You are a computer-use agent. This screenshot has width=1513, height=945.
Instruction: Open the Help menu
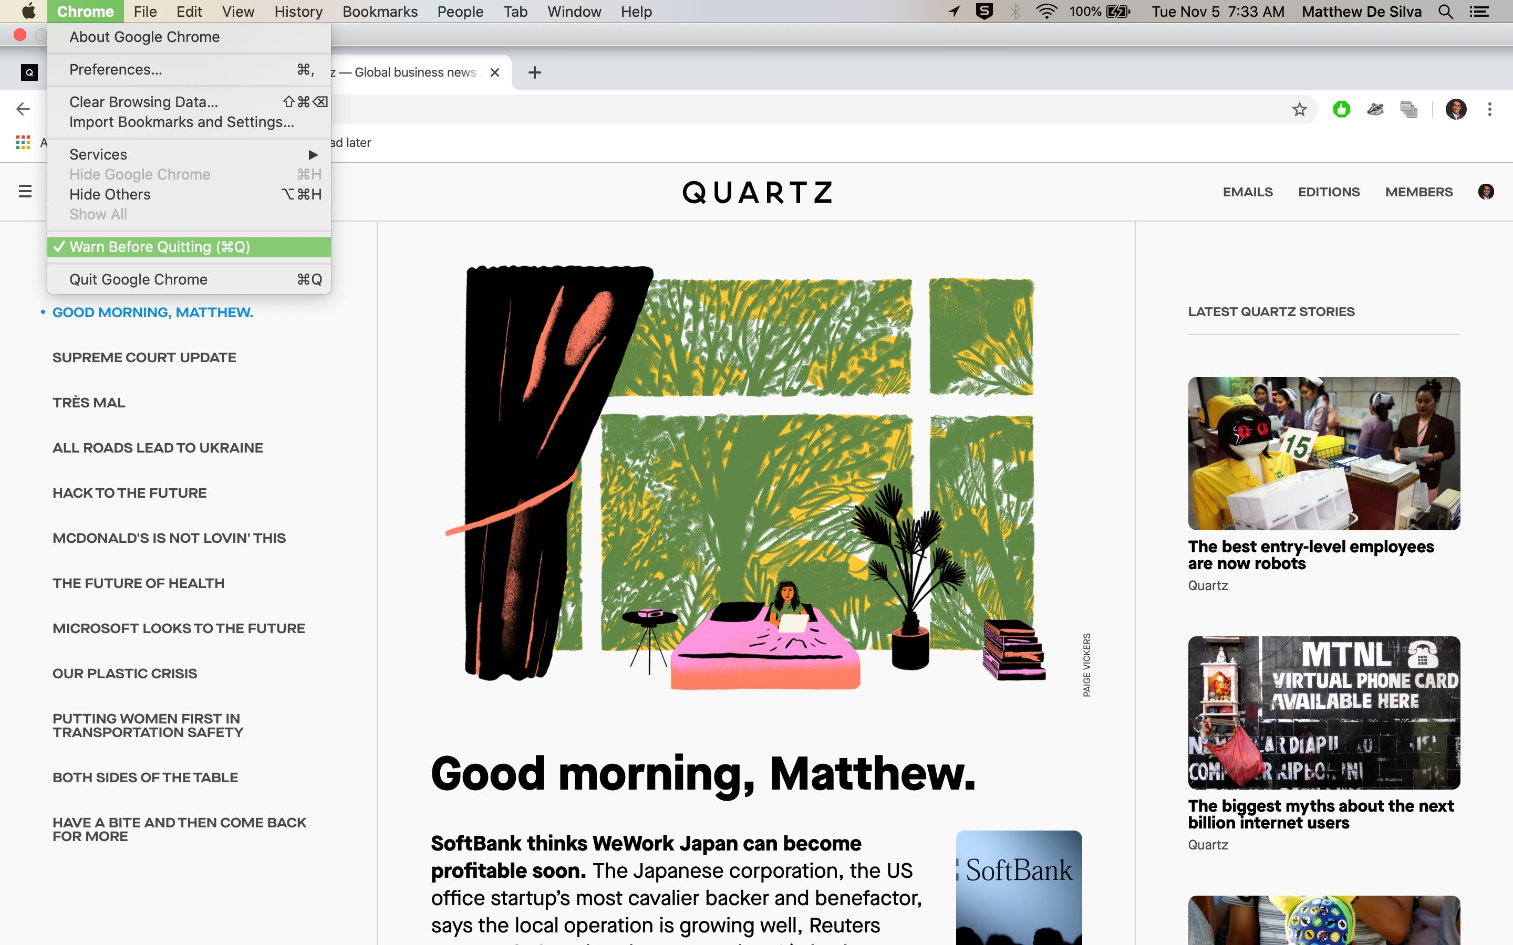637,11
